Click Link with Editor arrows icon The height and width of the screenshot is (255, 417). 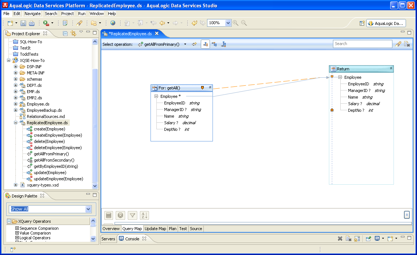(x=73, y=33)
